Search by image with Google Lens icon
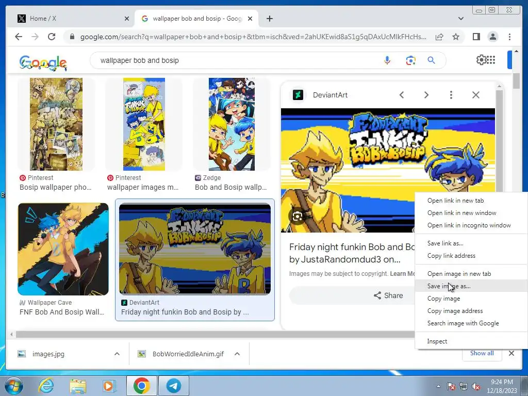The height and width of the screenshot is (396, 528). click(410, 60)
